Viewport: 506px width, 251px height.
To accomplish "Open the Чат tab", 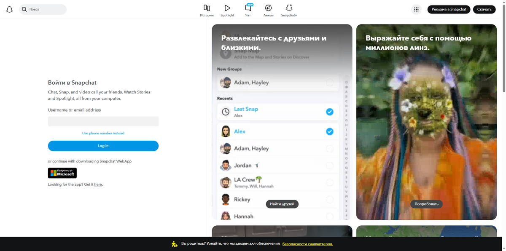I will (x=248, y=11).
